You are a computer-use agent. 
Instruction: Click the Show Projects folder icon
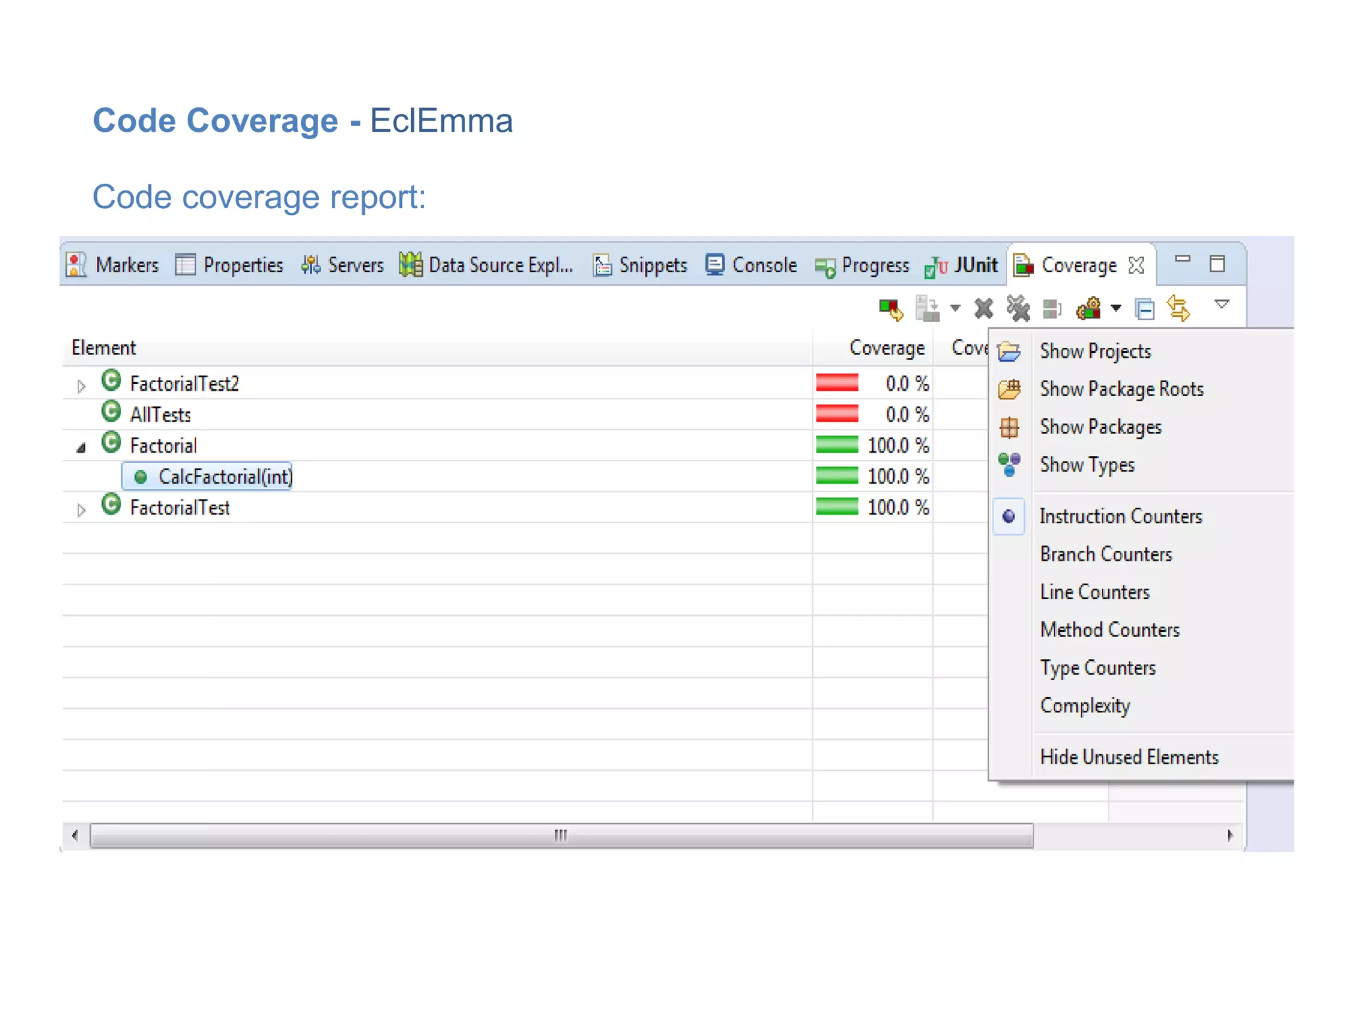click(1009, 351)
